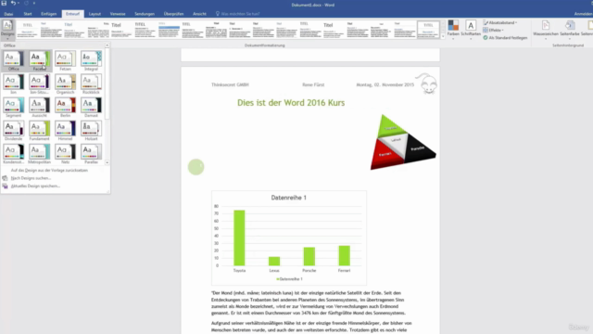593x334 pixels.
Task: Select the Organisch design theme
Action: click(x=65, y=84)
